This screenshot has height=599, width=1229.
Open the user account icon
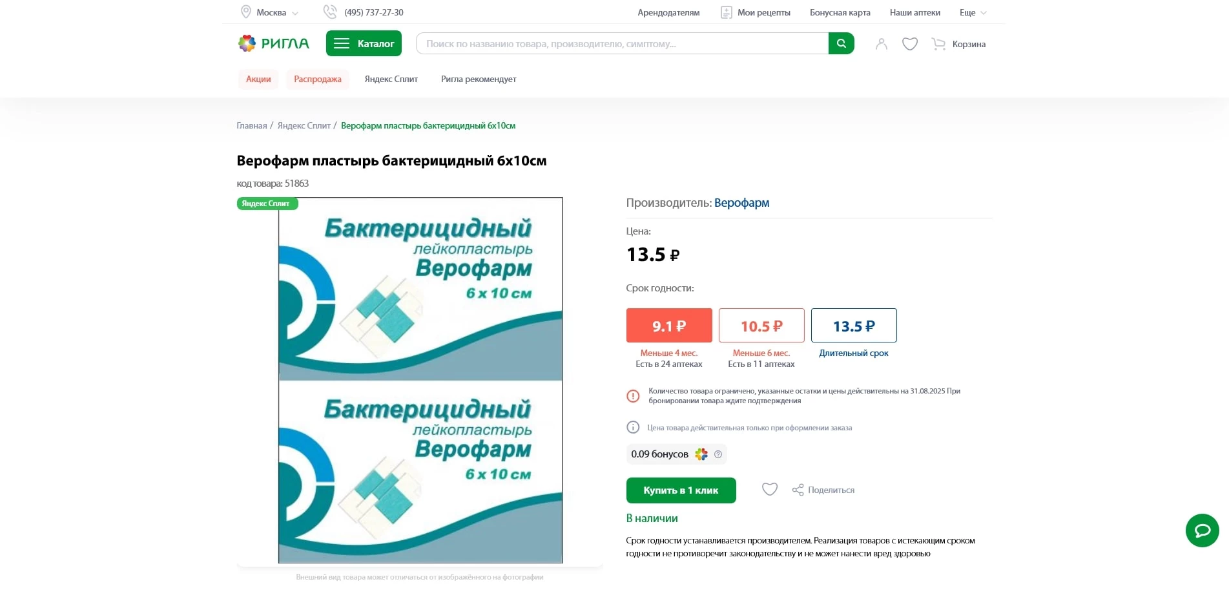881,43
